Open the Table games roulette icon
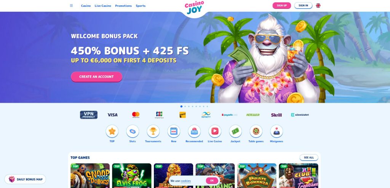 pyautogui.click(x=256, y=131)
